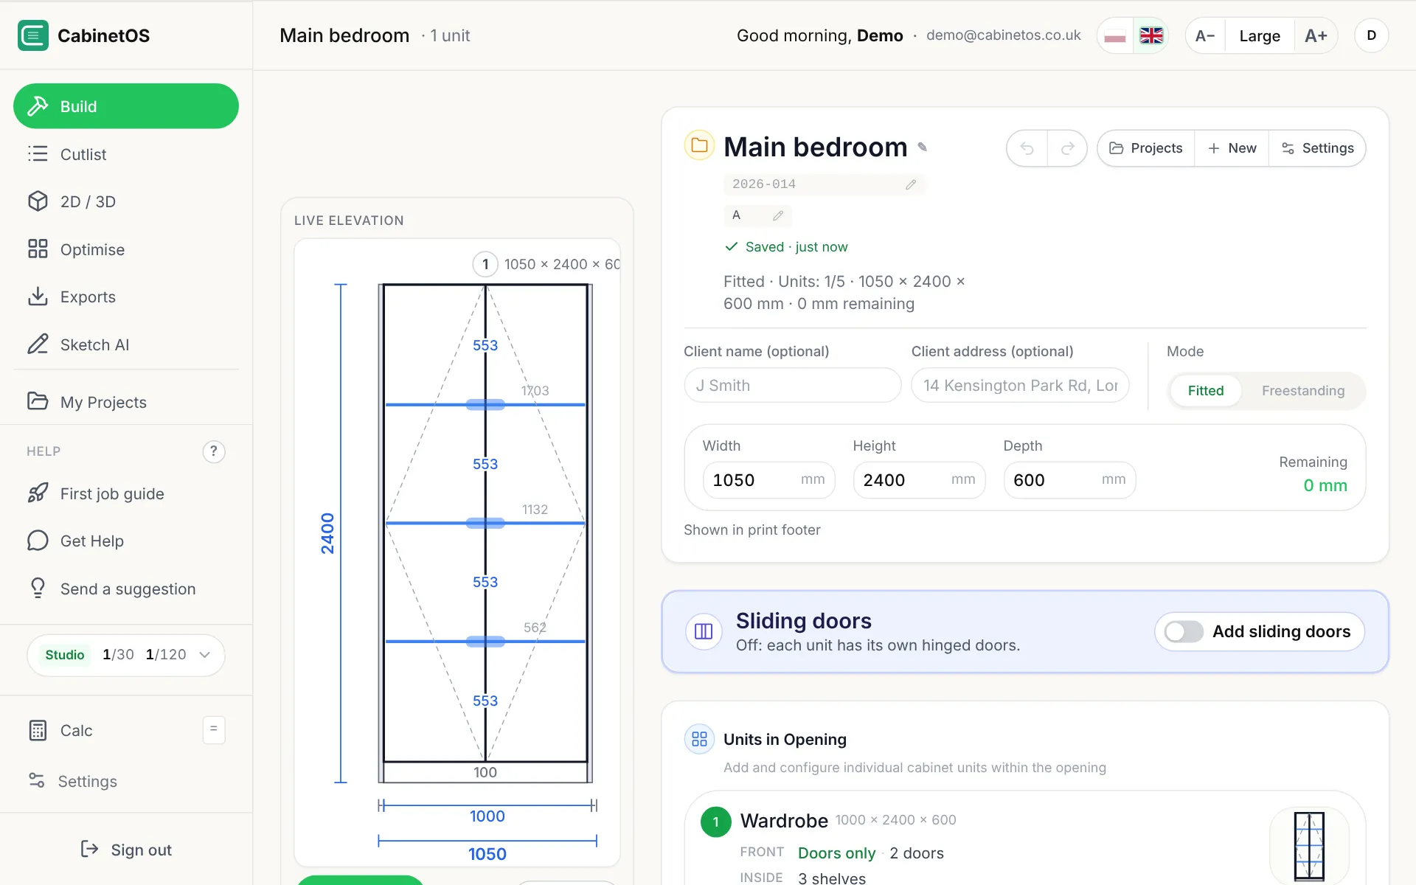Create New project button

pyautogui.click(x=1232, y=148)
